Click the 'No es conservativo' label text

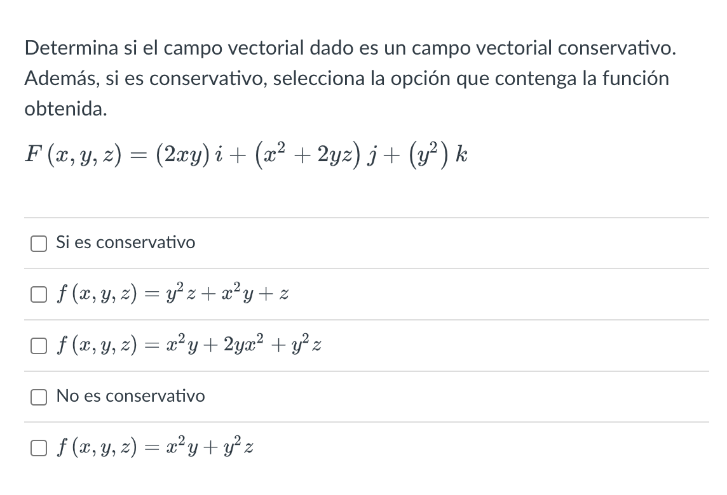pos(131,396)
